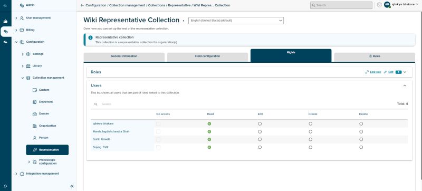Select the Rights tab
This screenshot has height=191, width=422.
click(x=291, y=55)
